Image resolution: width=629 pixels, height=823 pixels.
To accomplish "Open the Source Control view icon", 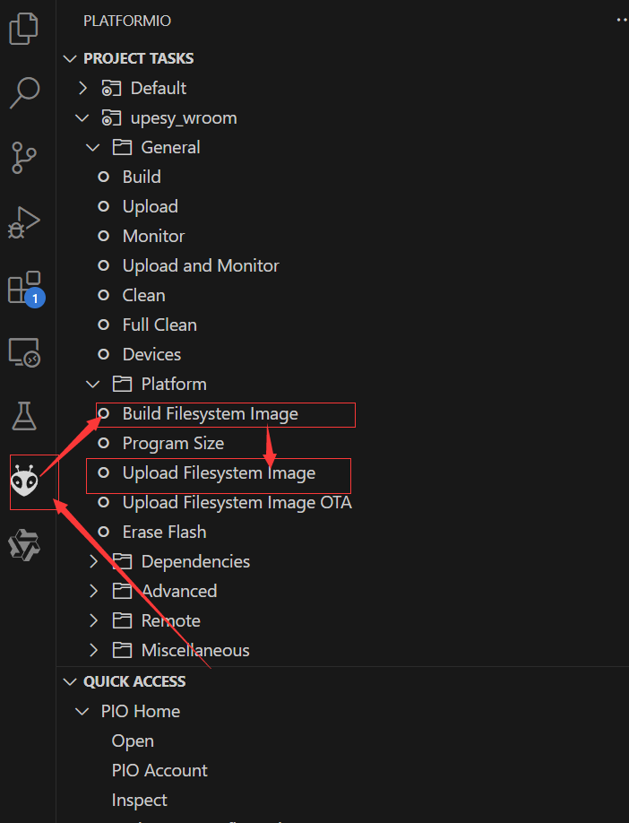I will tap(23, 158).
